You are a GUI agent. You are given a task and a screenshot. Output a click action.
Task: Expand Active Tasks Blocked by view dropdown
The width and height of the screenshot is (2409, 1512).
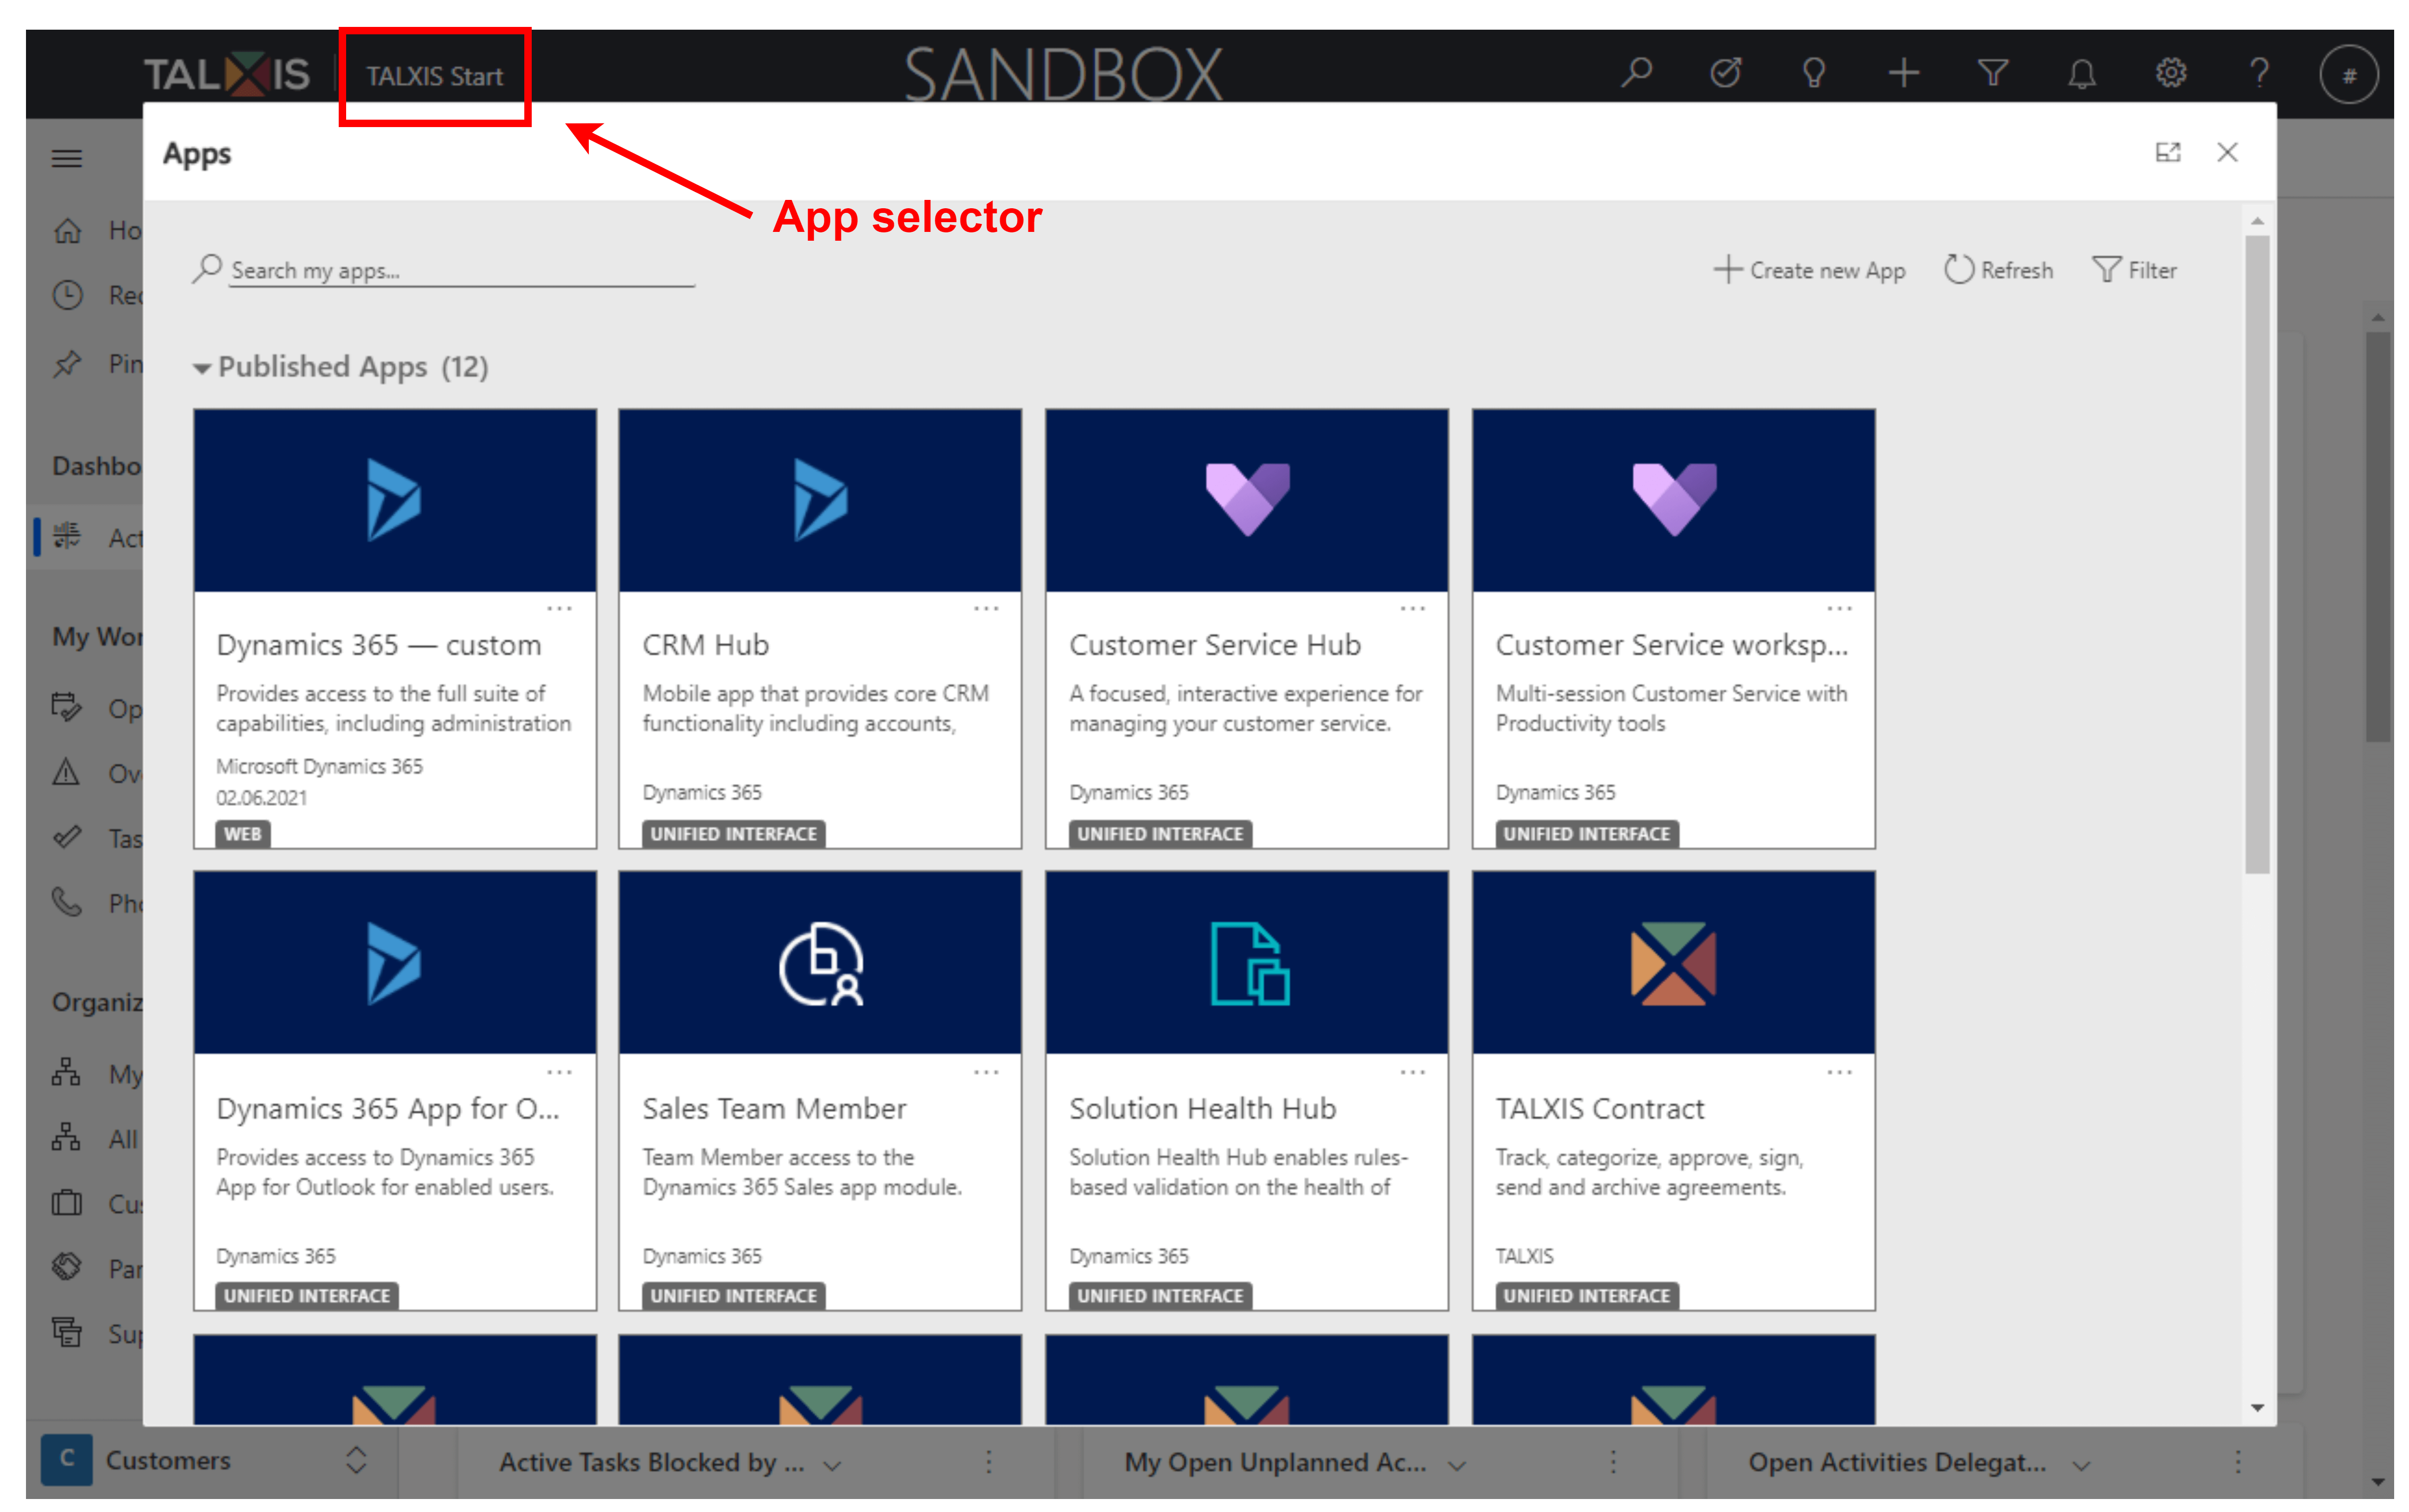[832, 1465]
